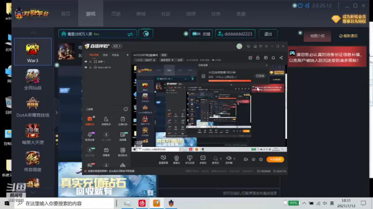Open streaming settings gear icon
The image size is (373, 209).
(261, 159)
